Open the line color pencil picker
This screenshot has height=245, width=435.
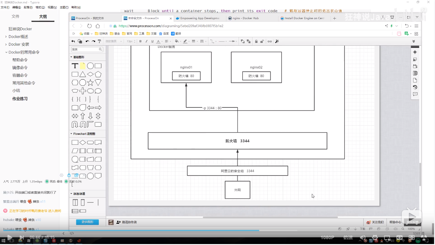click(186, 41)
